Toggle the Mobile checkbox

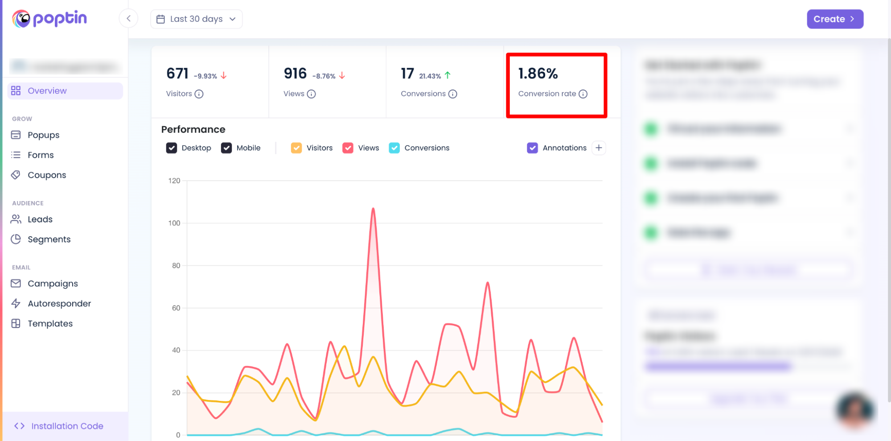click(x=226, y=148)
